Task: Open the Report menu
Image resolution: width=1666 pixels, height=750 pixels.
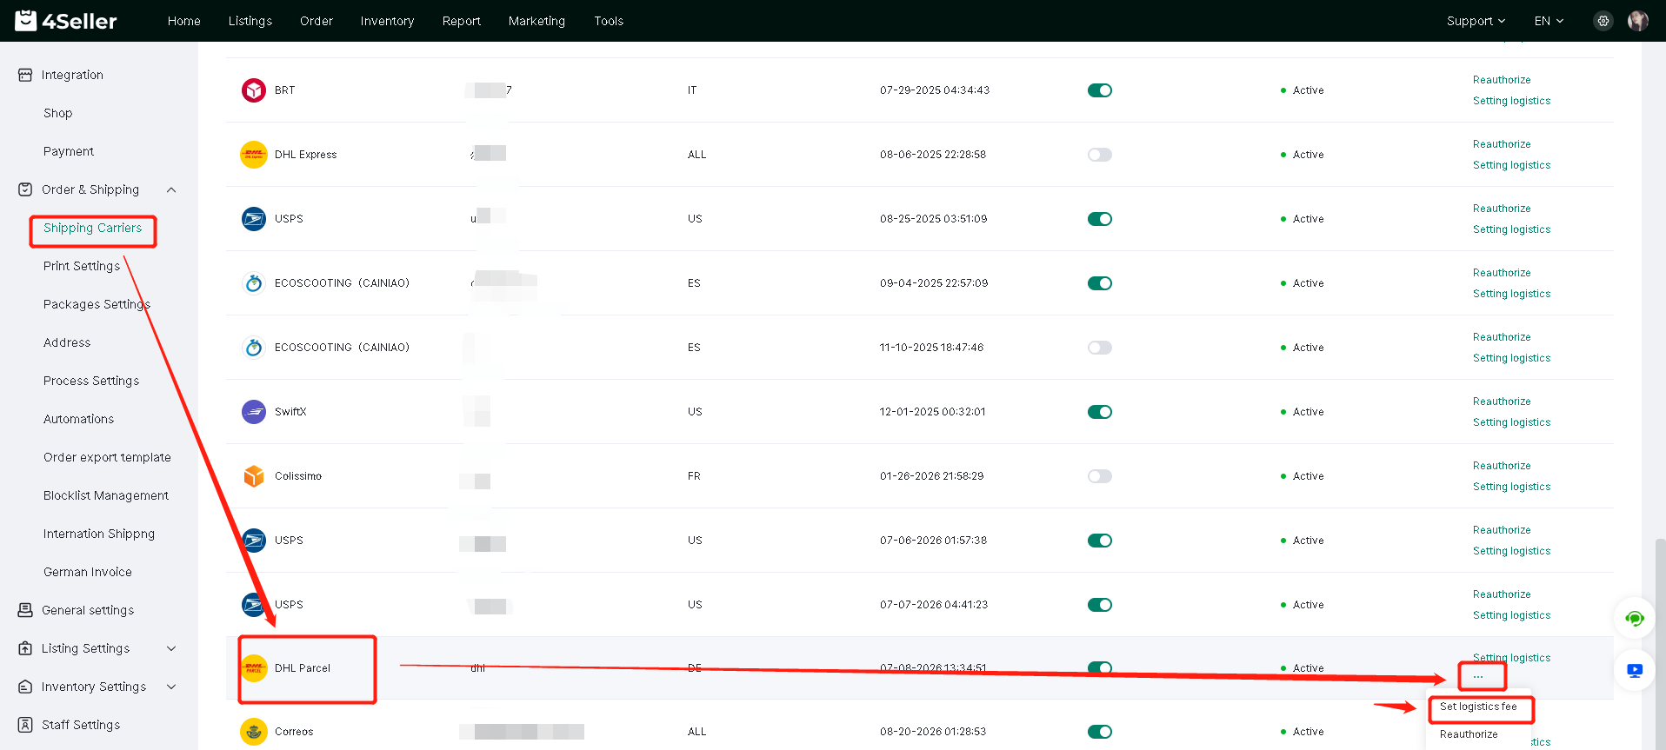Action: [461, 21]
